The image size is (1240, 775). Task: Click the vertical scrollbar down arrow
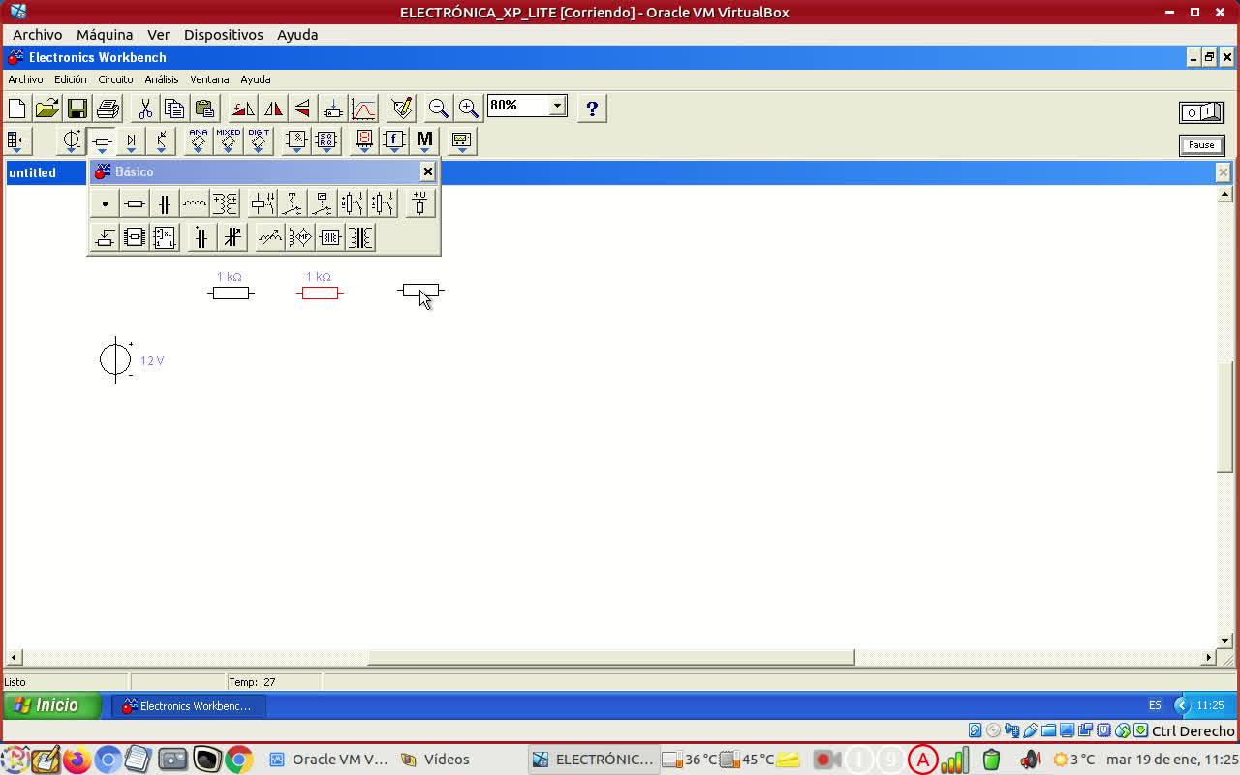pyautogui.click(x=1224, y=641)
